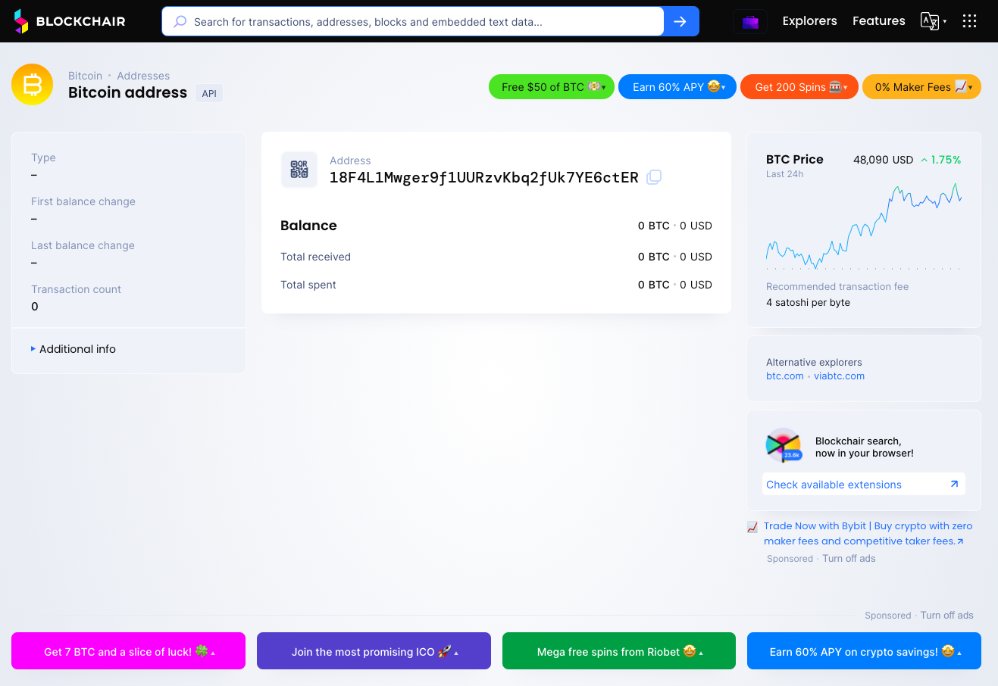Click the orange Bitcoin coin icon
This screenshot has height=686, width=998.
pos(33,85)
